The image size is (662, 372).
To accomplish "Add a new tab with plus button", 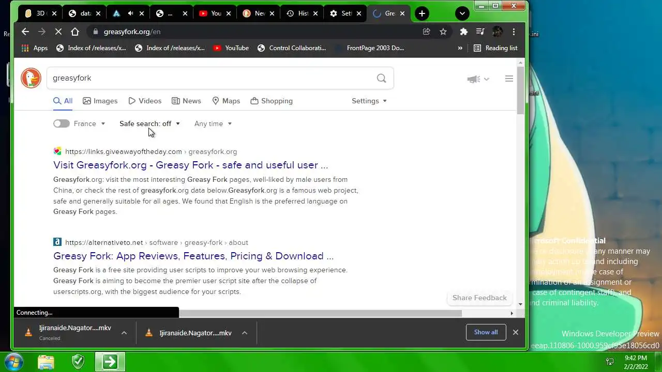I will click(x=422, y=13).
